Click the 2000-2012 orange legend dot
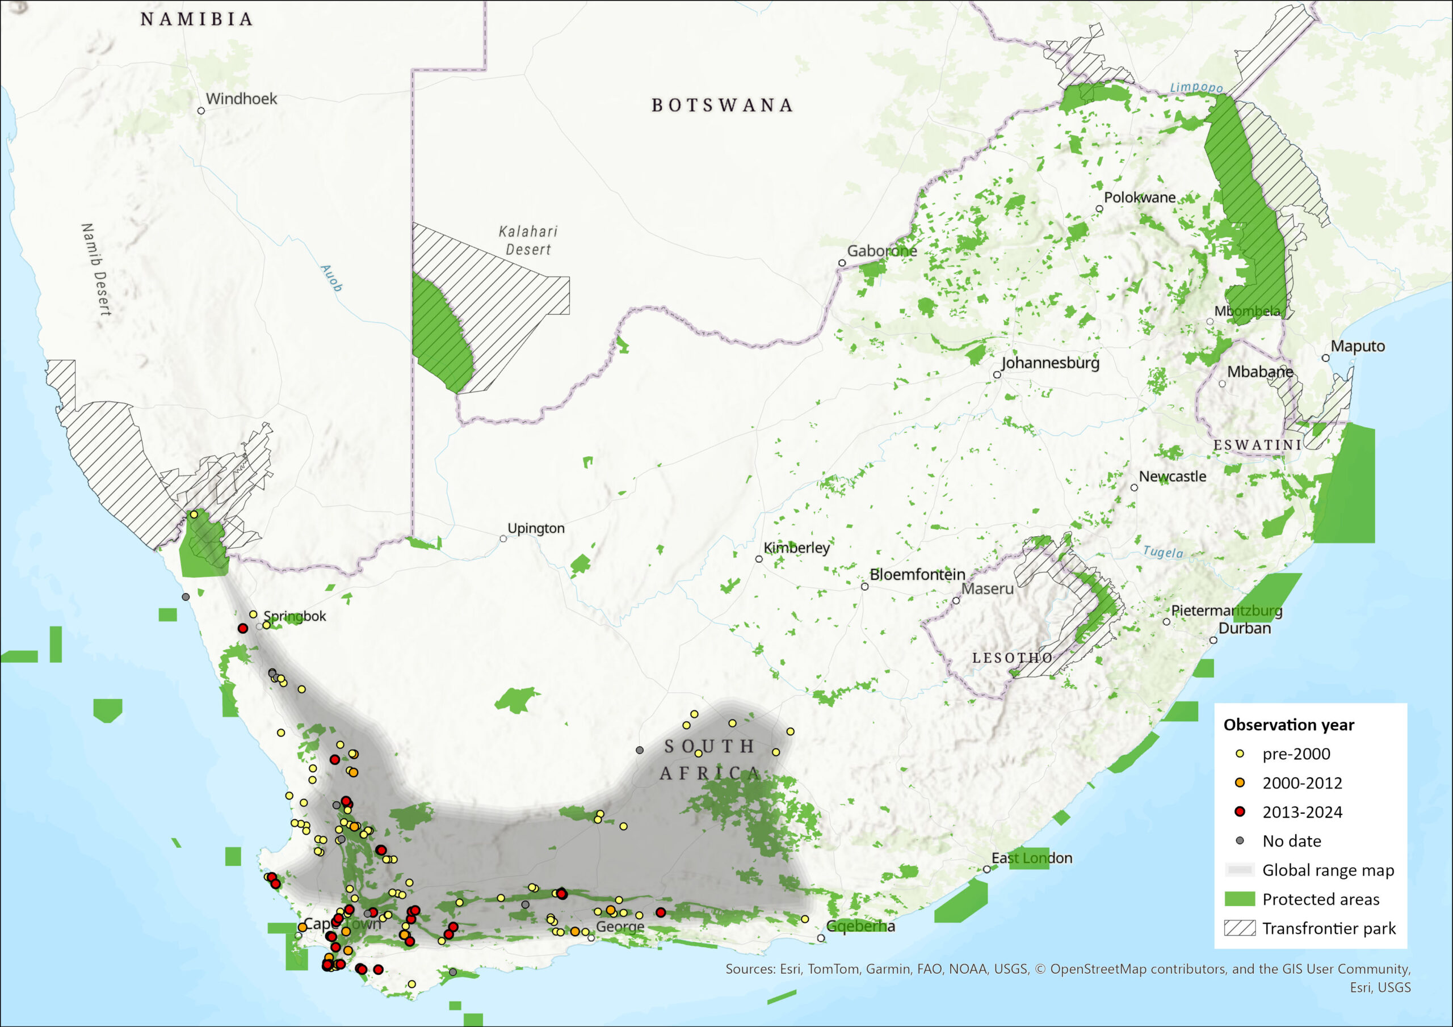 pyautogui.click(x=1240, y=783)
